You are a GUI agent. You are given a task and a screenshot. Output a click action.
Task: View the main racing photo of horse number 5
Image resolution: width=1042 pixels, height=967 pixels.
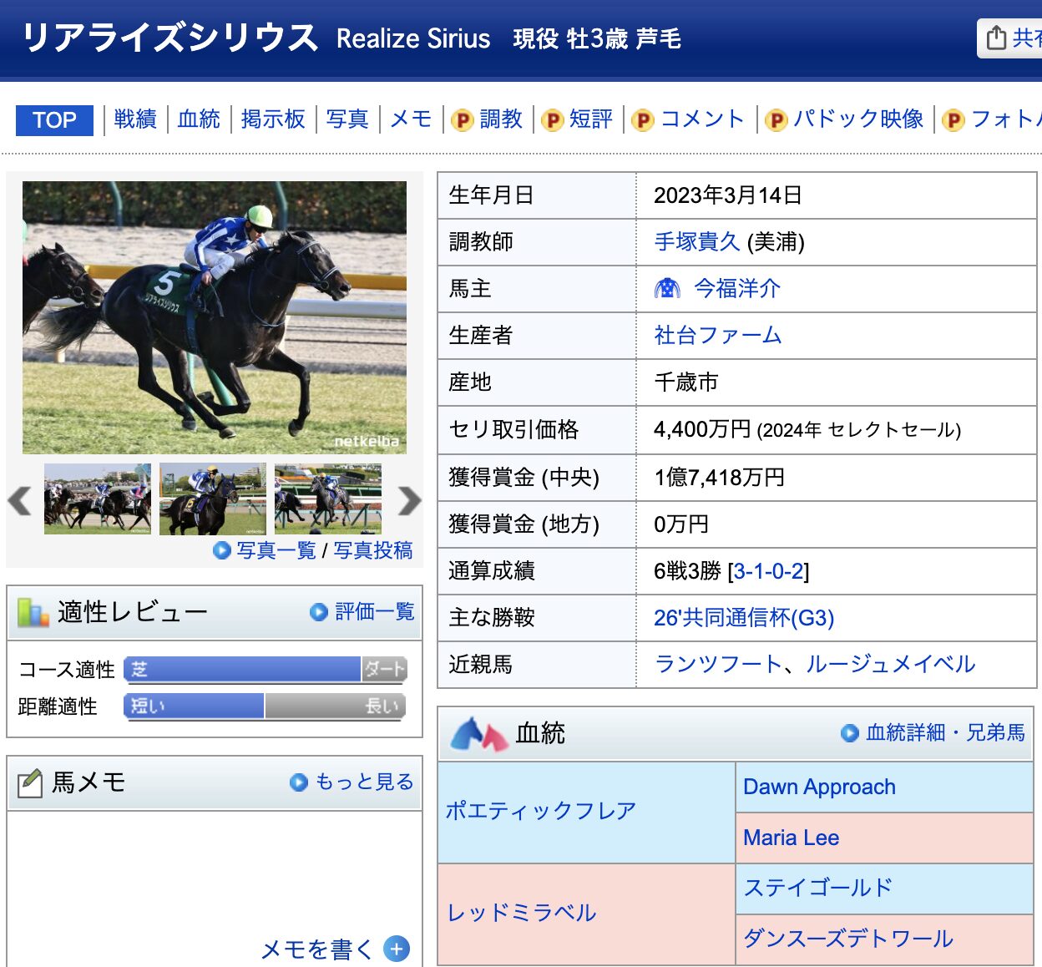215,317
